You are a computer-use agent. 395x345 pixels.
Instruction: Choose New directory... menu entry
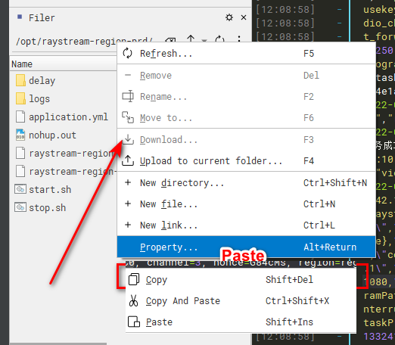246,183
